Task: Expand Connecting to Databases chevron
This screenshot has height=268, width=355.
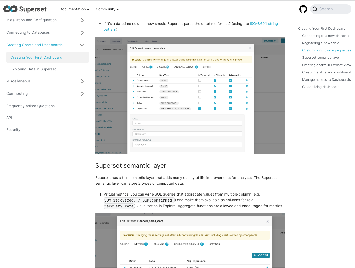Action: click(82, 33)
